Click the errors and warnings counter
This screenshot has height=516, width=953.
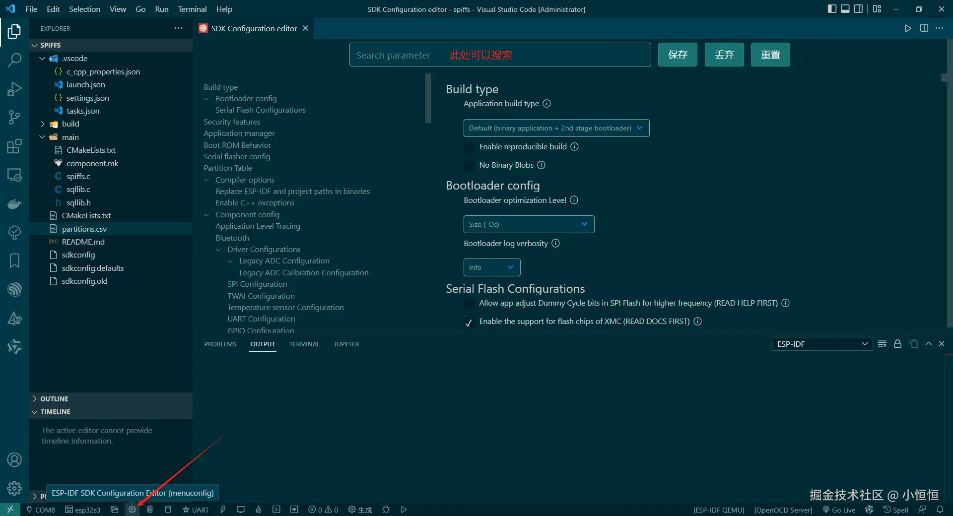coord(323,510)
